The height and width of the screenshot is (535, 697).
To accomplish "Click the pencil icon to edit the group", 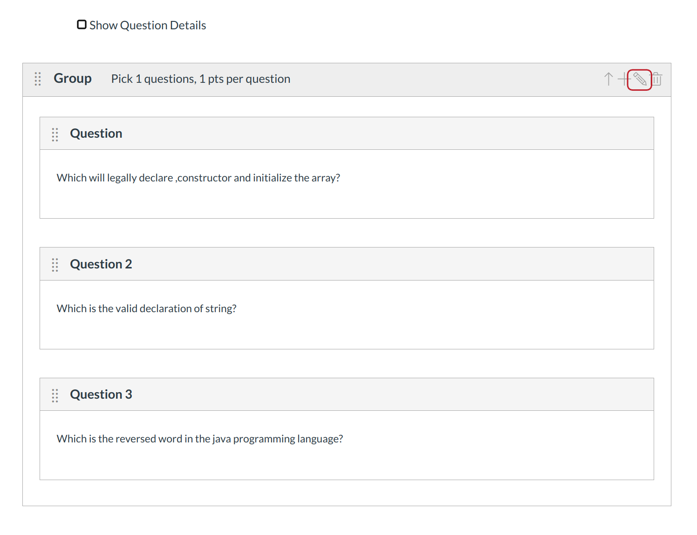I will [x=639, y=79].
